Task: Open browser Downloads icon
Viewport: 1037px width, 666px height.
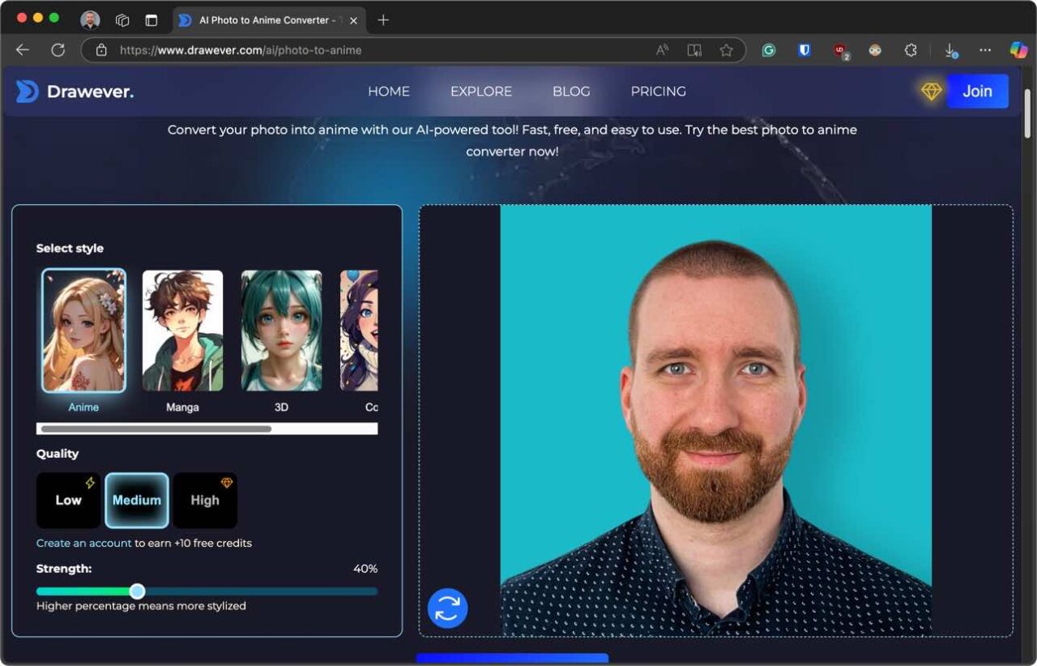Action: tap(950, 49)
